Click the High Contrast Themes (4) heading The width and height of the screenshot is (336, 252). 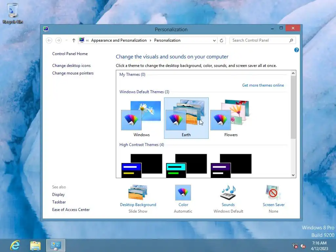coord(142,145)
